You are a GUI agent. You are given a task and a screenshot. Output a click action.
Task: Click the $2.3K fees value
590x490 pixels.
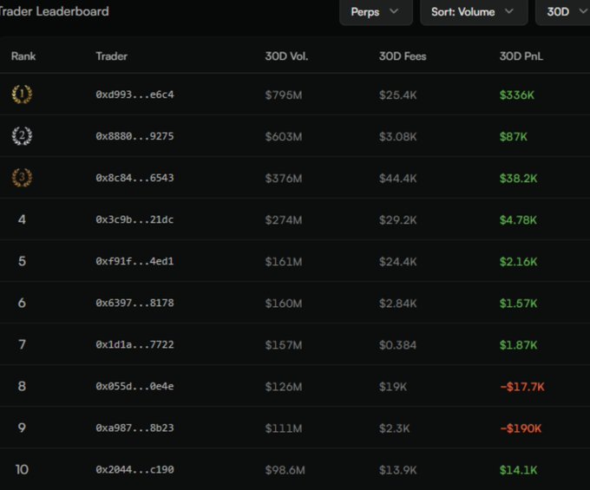pyautogui.click(x=394, y=429)
